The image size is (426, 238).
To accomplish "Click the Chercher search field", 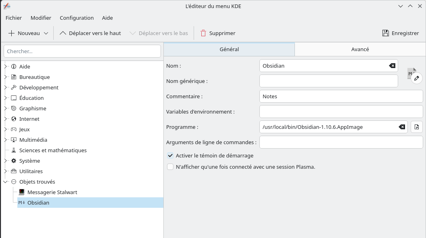I will pyautogui.click(x=82, y=51).
